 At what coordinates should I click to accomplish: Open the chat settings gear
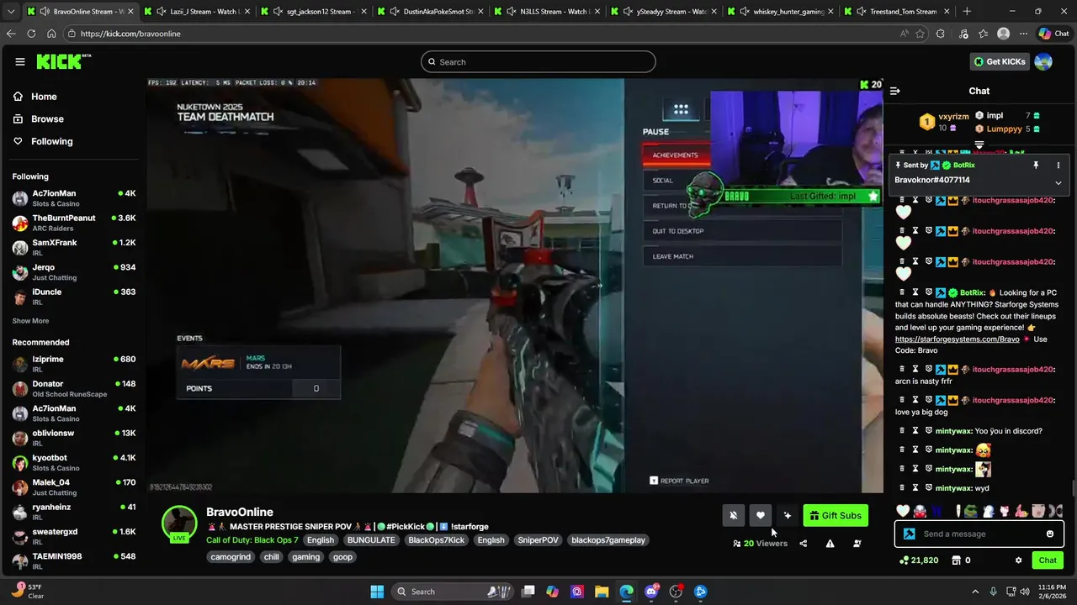pos(1018,560)
